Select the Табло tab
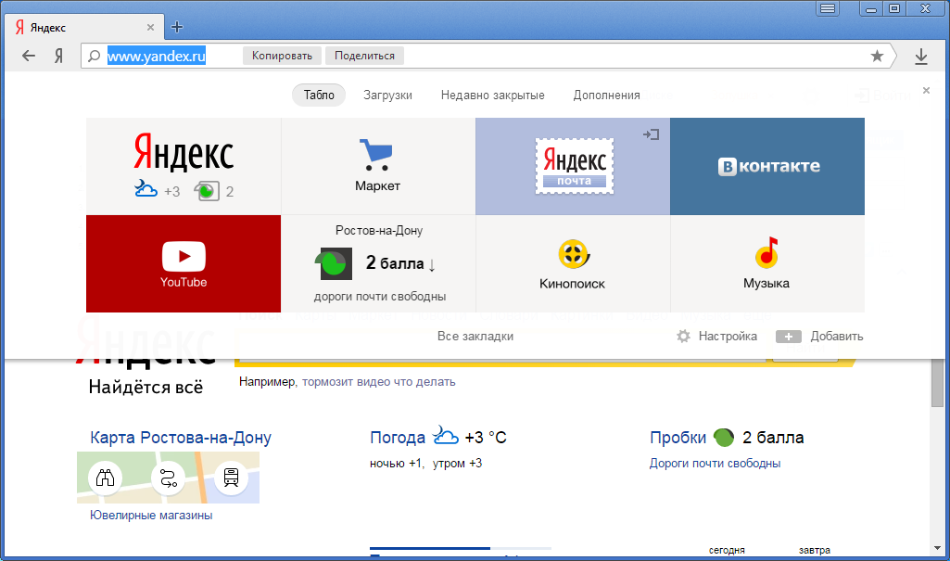Image resolution: width=950 pixels, height=561 pixels. coord(319,96)
